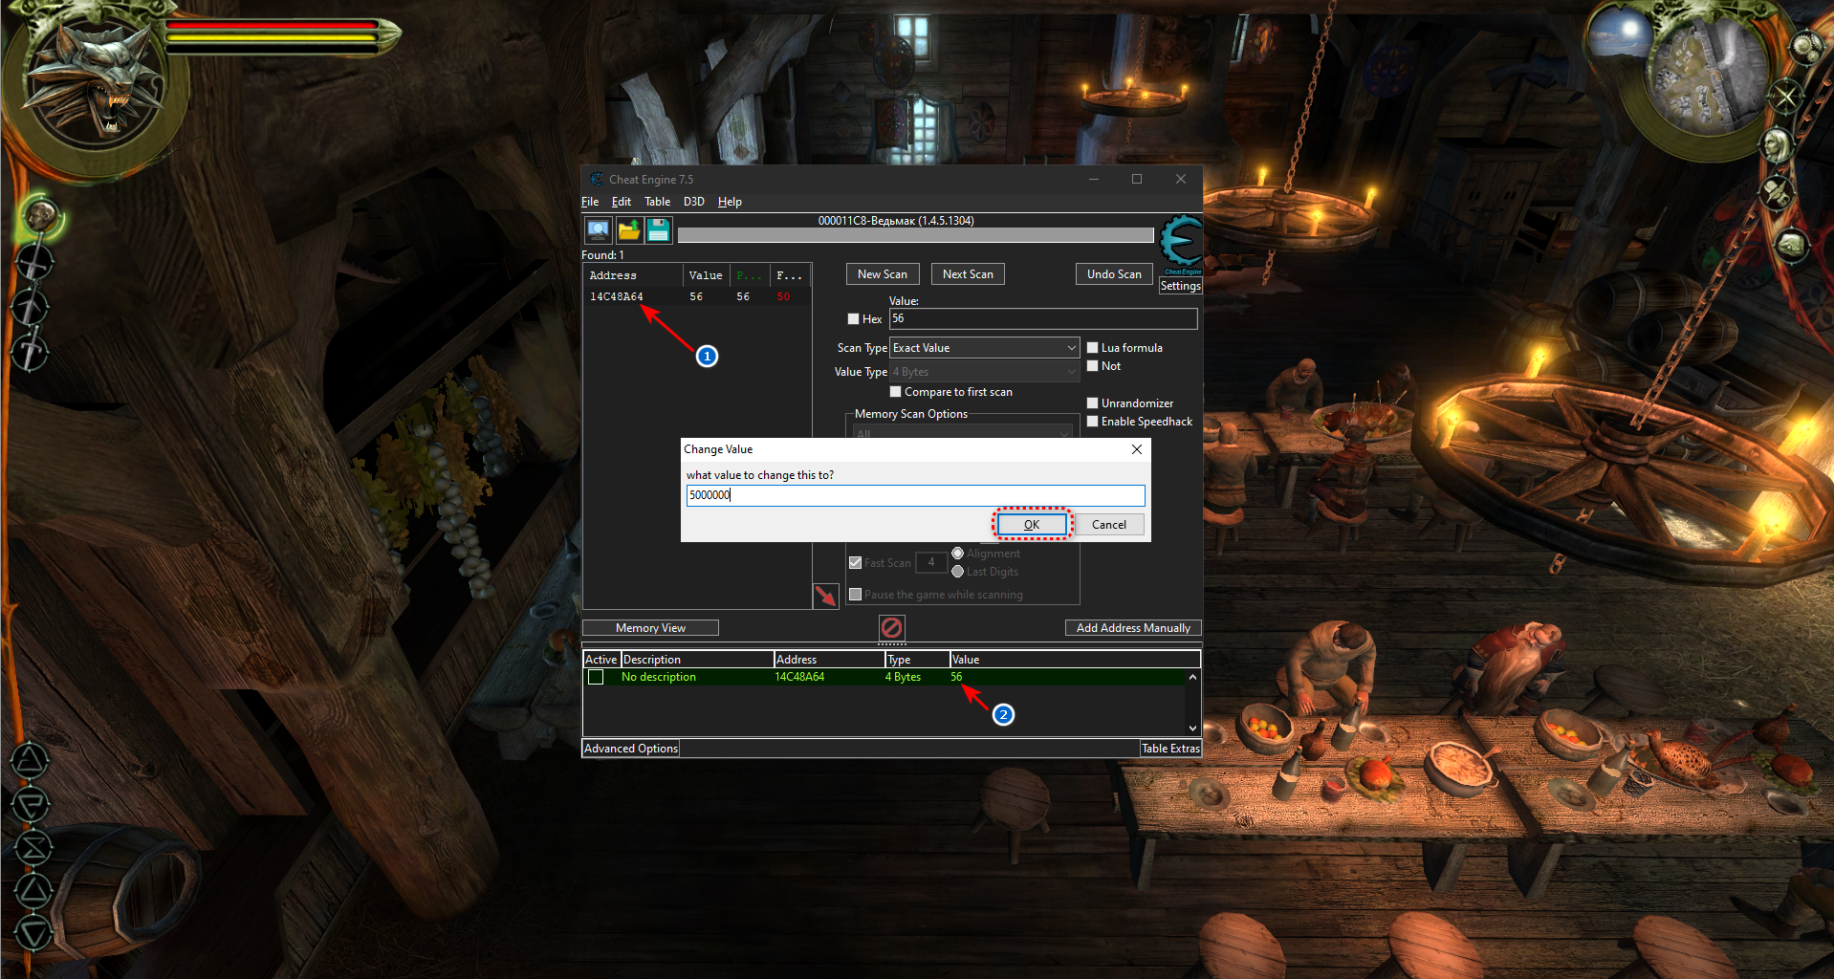Click the glowing skull icon on the game's left edge
Viewport: 1834px width, 979px height.
41,216
